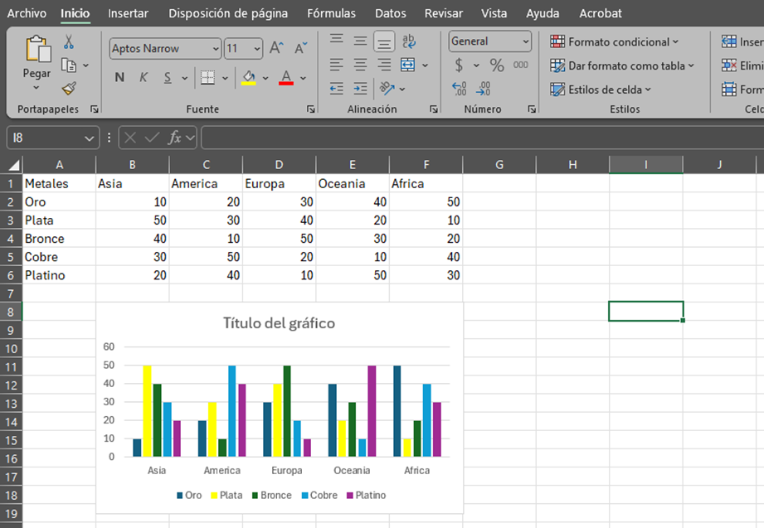
Task: Center text horizontally
Action: pyautogui.click(x=360, y=65)
